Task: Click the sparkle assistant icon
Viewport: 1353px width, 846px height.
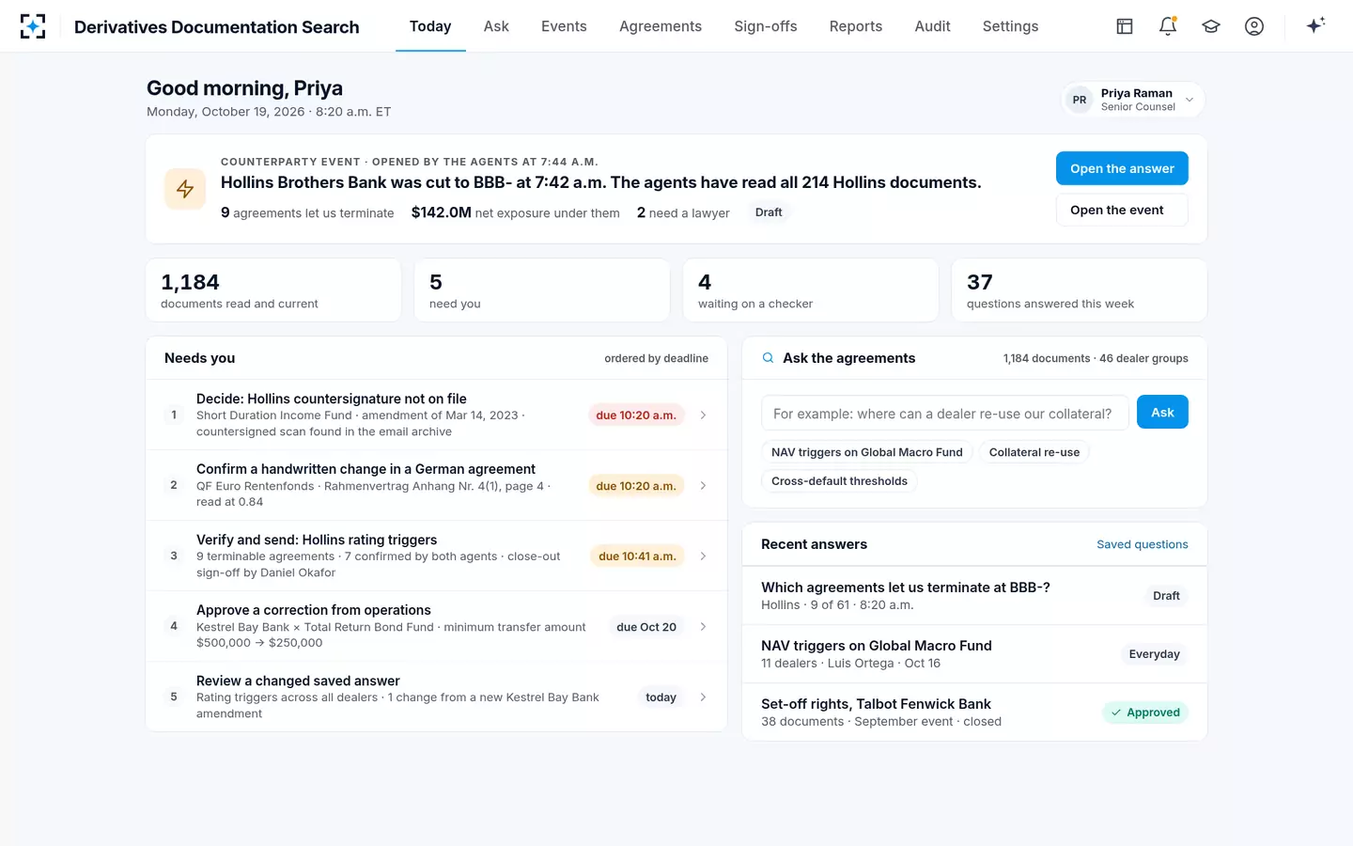Action: pyautogui.click(x=1315, y=25)
